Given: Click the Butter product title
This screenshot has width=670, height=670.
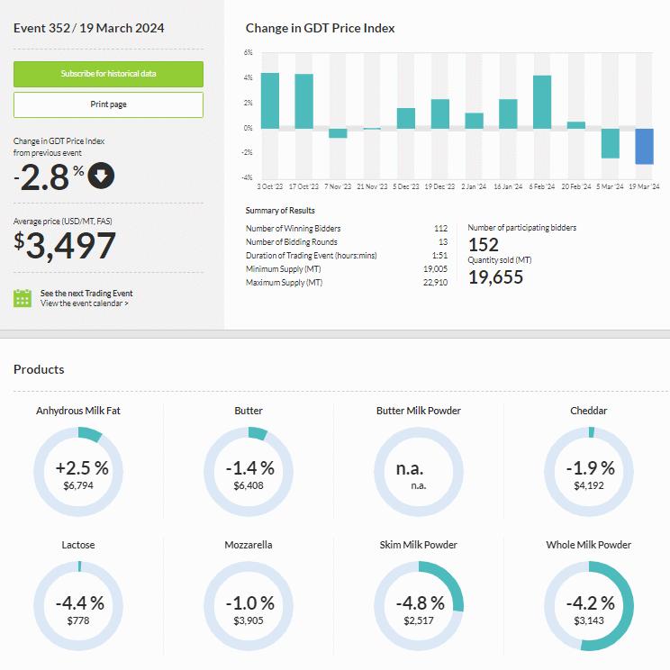Looking at the screenshot, I should tap(249, 411).
